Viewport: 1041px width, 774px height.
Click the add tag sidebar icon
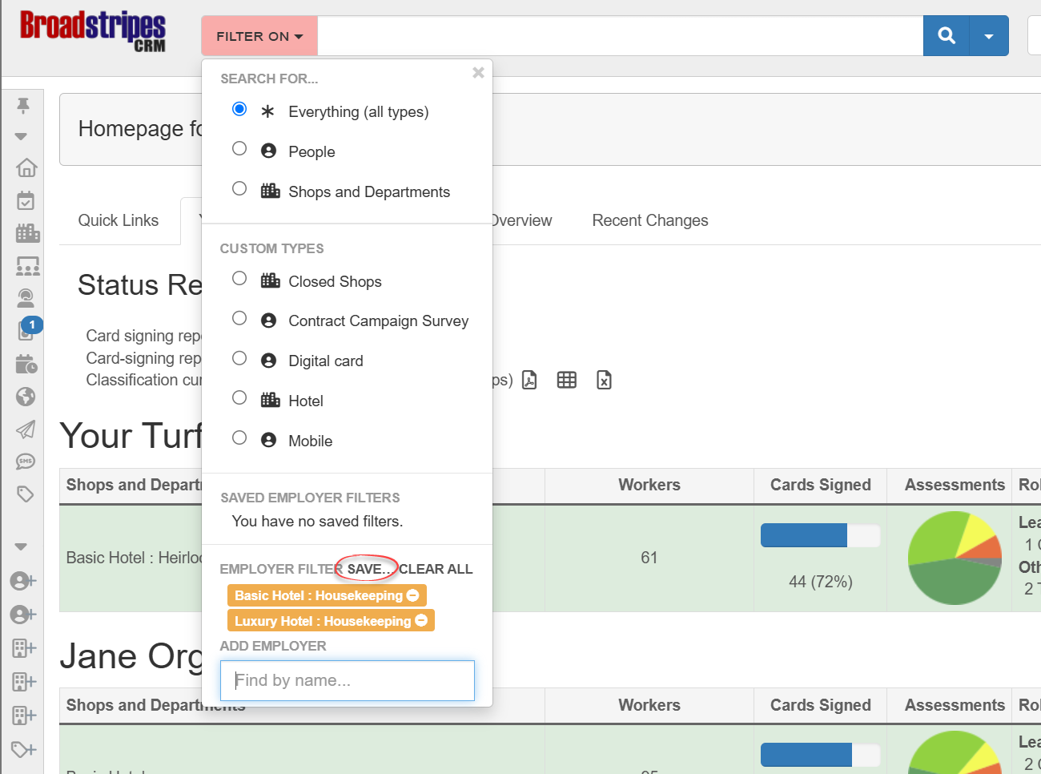coord(24,749)
